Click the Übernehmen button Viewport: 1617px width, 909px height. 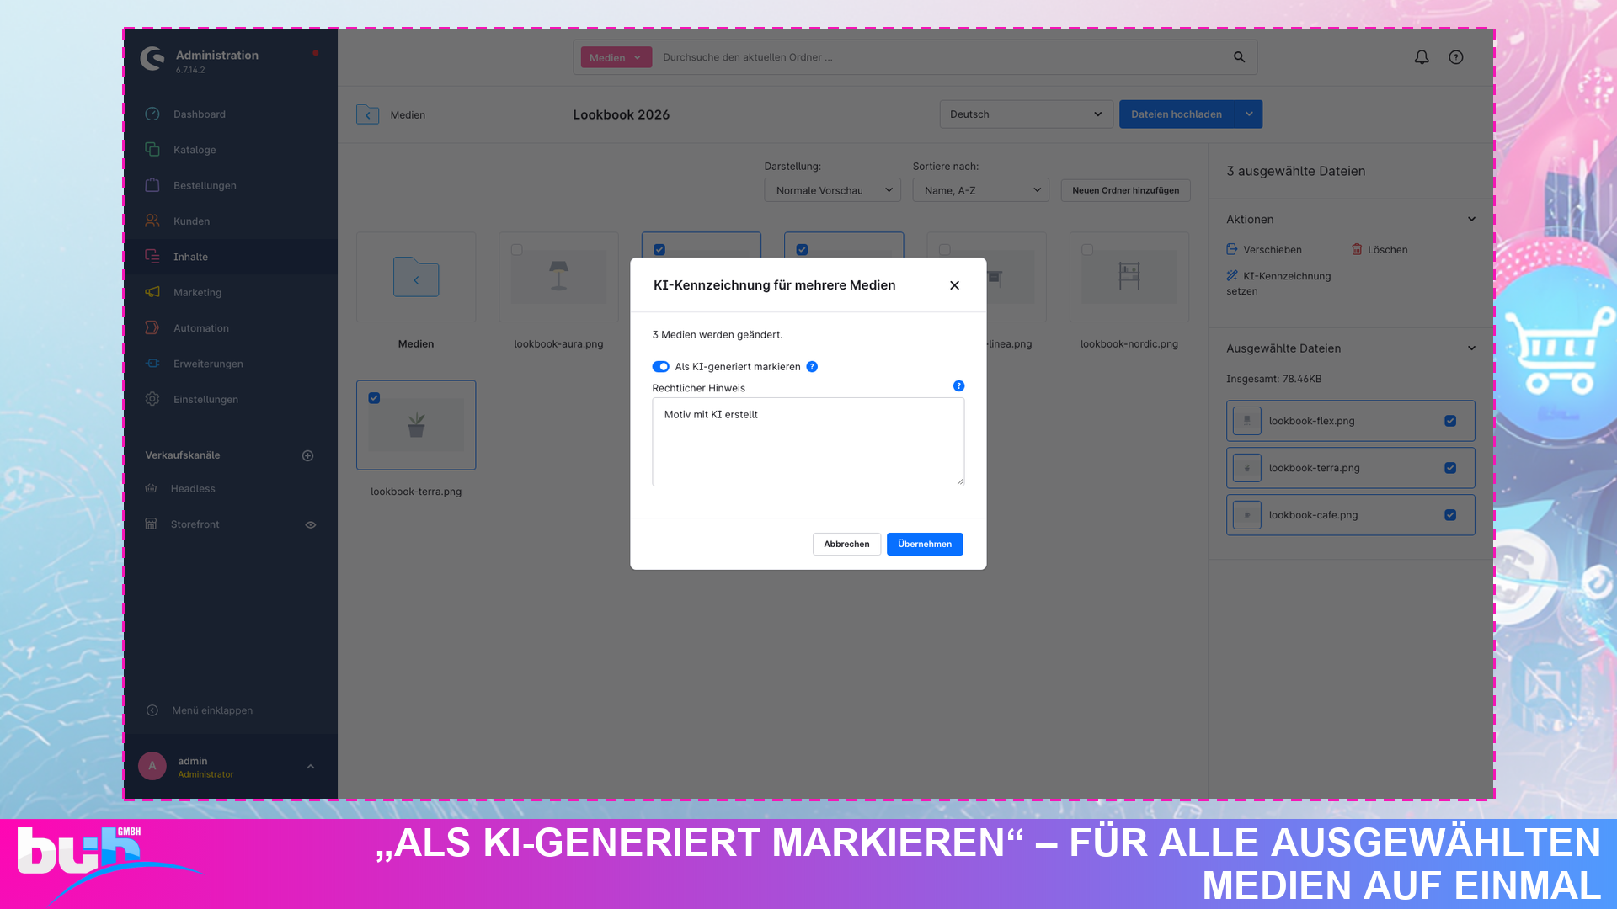(x=925, y=545)
